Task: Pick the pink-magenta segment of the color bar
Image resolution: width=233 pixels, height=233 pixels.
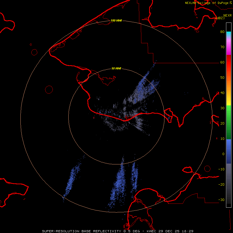Action: pos(229,46)
